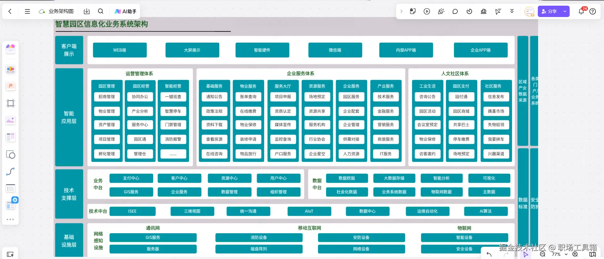
Task: Open the voting bar-chart icon
Action: point(484,11)
